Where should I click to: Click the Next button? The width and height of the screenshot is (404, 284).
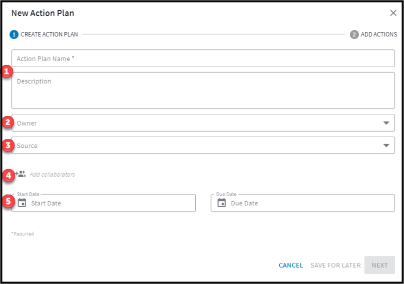tap(380, 265)
